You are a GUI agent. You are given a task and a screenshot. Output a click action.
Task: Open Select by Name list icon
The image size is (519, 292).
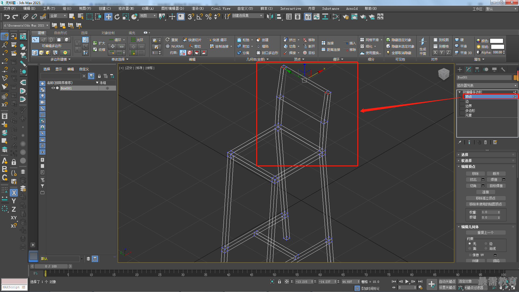point(81,17)
